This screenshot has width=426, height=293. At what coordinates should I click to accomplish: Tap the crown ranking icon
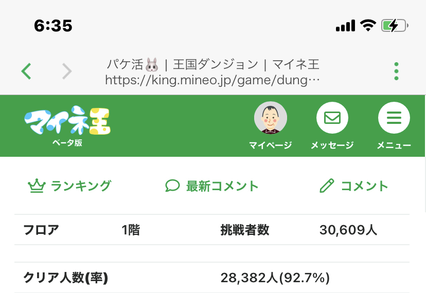coord(36,186)
